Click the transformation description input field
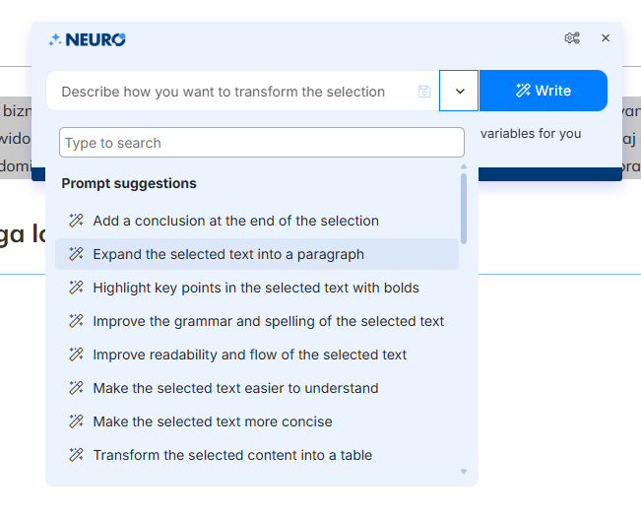Image resolution: width=641 pixels, height=517 pixels. pos(231,92)
